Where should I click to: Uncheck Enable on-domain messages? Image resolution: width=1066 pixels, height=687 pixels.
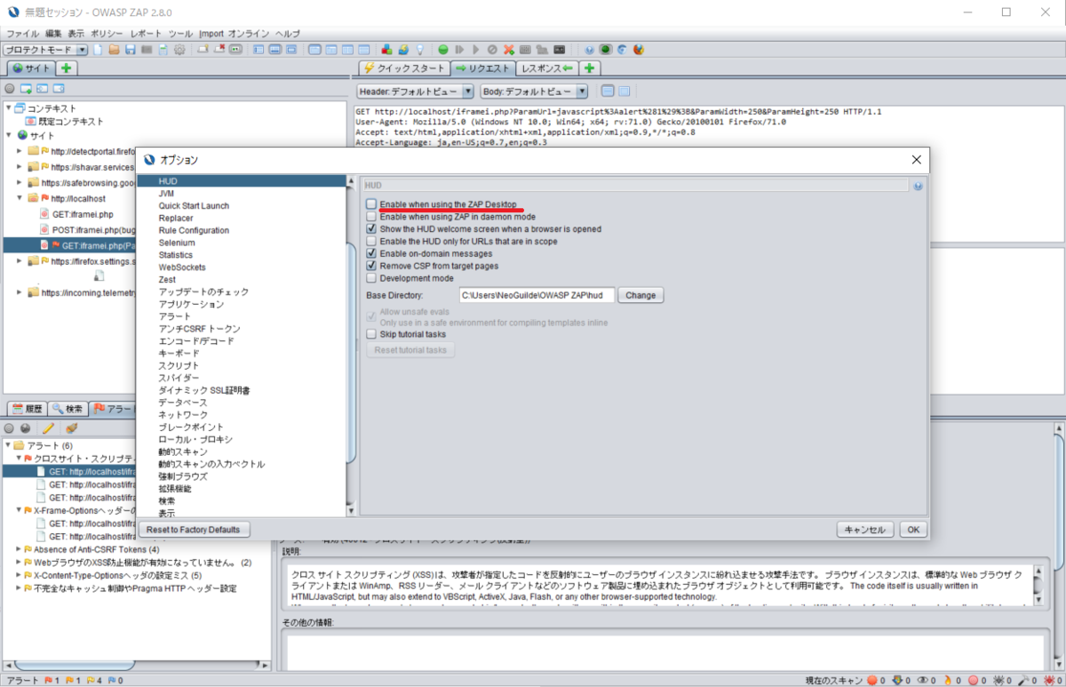[x=371, y=254]
